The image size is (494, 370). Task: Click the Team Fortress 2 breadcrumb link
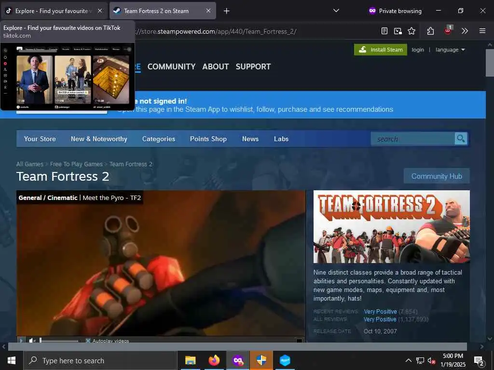point(131,164)
